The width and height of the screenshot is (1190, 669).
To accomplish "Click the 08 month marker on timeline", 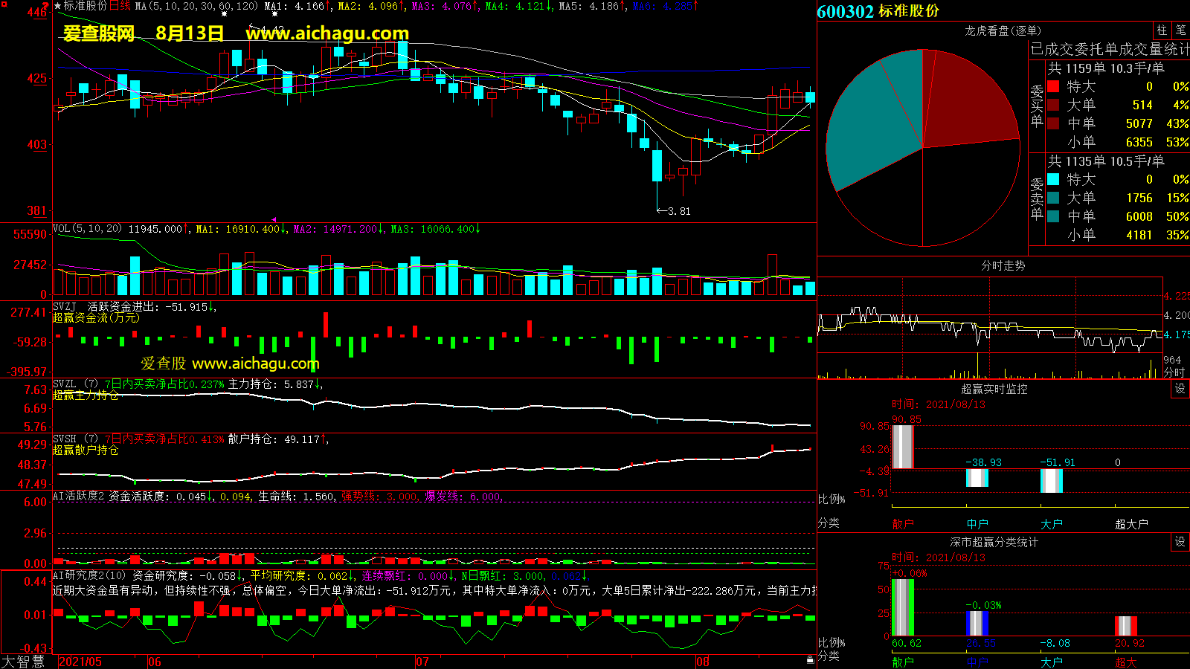I will pyautogui.click(x=703, y=662).
